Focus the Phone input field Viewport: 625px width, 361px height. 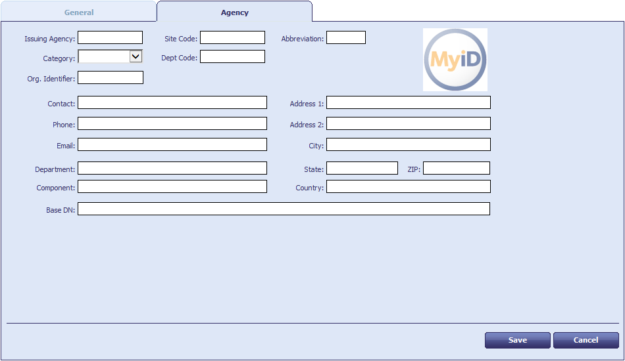(172, 123)
